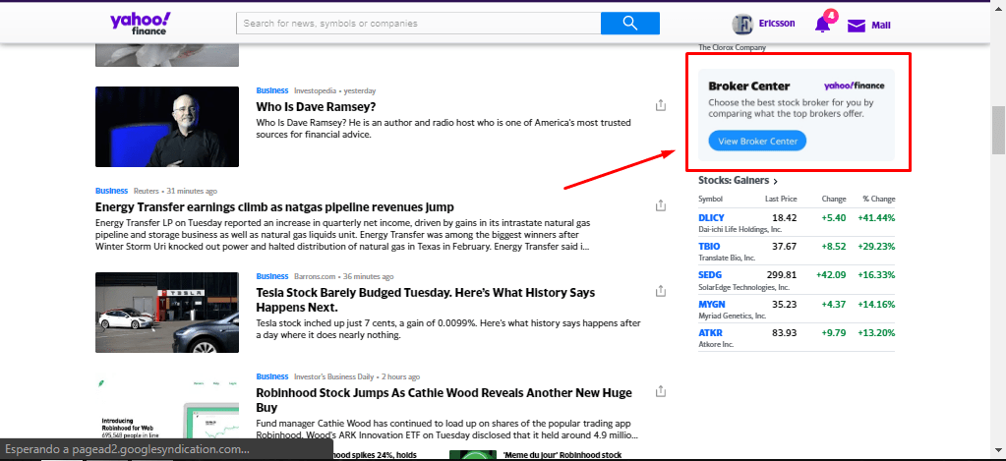Screen dimensions: 1006x461
Task: Click the blue search magnifier button
Action: tap(630, 23)
